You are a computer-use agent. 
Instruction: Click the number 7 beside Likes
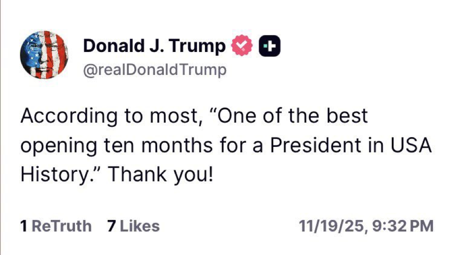[111, 226]
